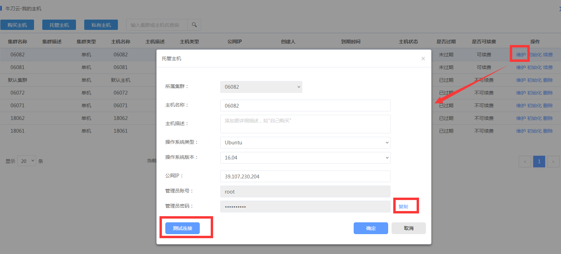Click the 牛刀云-我的主机 page title
The width and height of the screenshot is (561, 254).
click(x=23, y=9)
